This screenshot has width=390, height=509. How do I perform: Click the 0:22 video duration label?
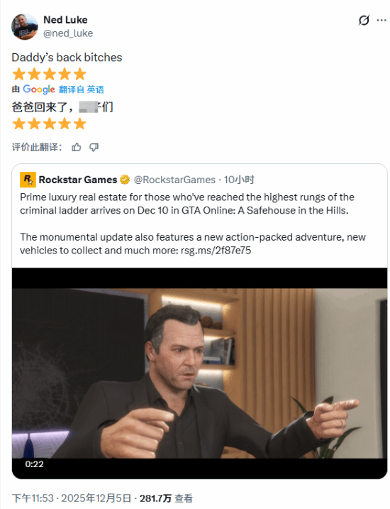[34, 464]
